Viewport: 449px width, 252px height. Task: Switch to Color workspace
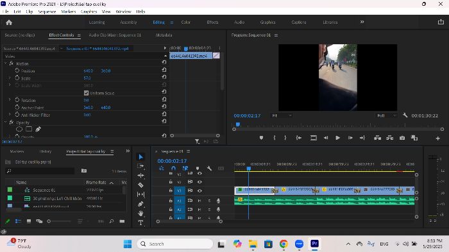tap(185, 22)
